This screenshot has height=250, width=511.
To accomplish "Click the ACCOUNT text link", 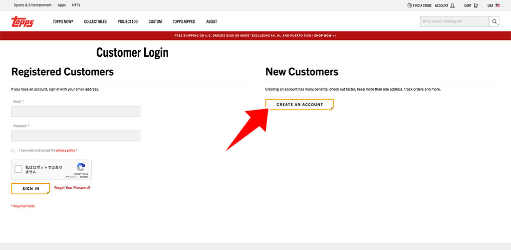I will tap(441, 5).
